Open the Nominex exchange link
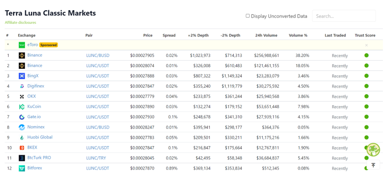Screen dimensions: 387x172 (x=36, y=127)
